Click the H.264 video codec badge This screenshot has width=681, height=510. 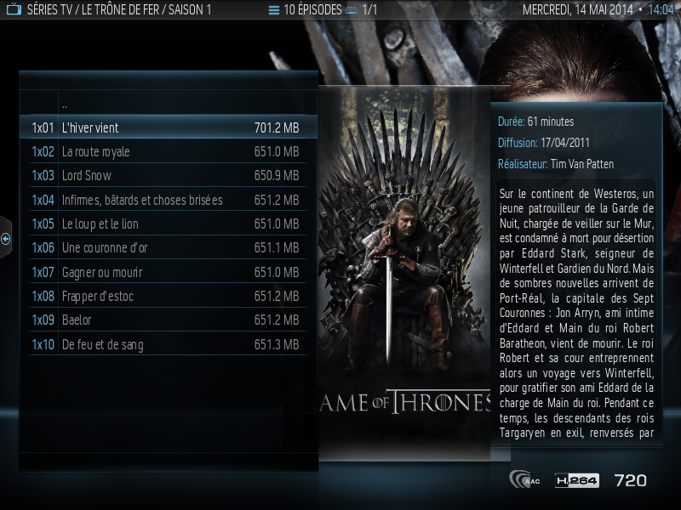coord(577,480)
